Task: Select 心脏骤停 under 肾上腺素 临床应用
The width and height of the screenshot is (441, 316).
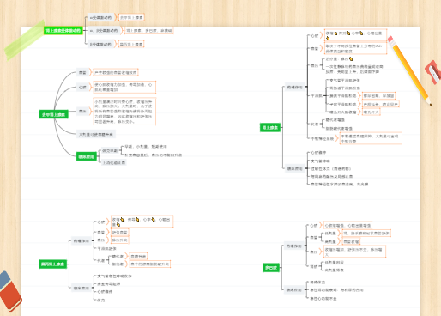Action: tap(318, 153)
